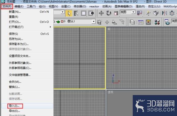This screenshot has height=116, width=177.
Task: Choose 设置项目文件夹... menu entry
Action: click(27, 56)
